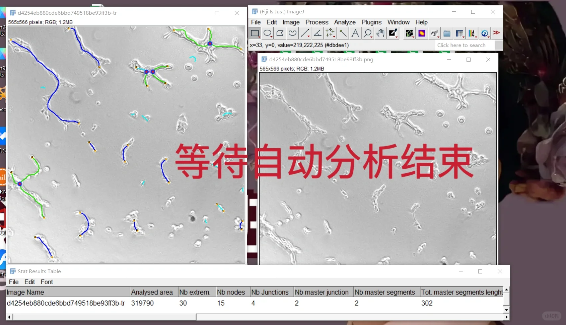Select the Text tool

[355, 33]
